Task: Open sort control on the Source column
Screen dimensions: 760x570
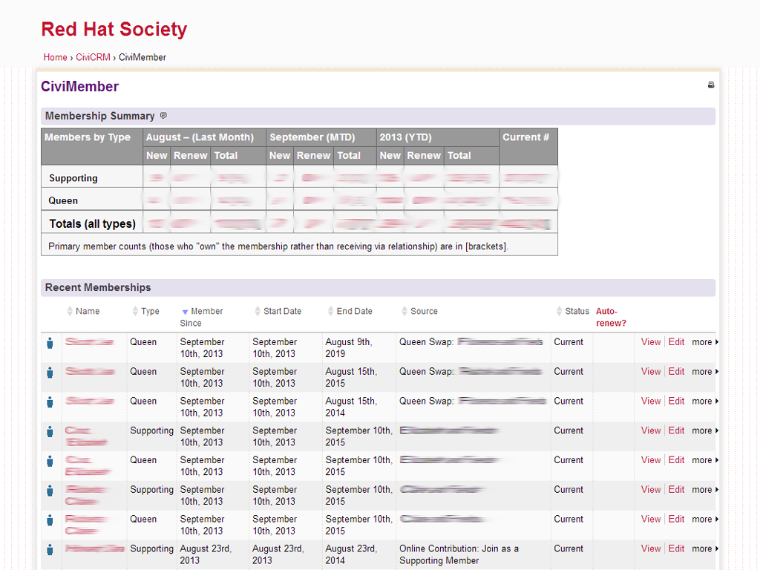Action: (403, 311)
